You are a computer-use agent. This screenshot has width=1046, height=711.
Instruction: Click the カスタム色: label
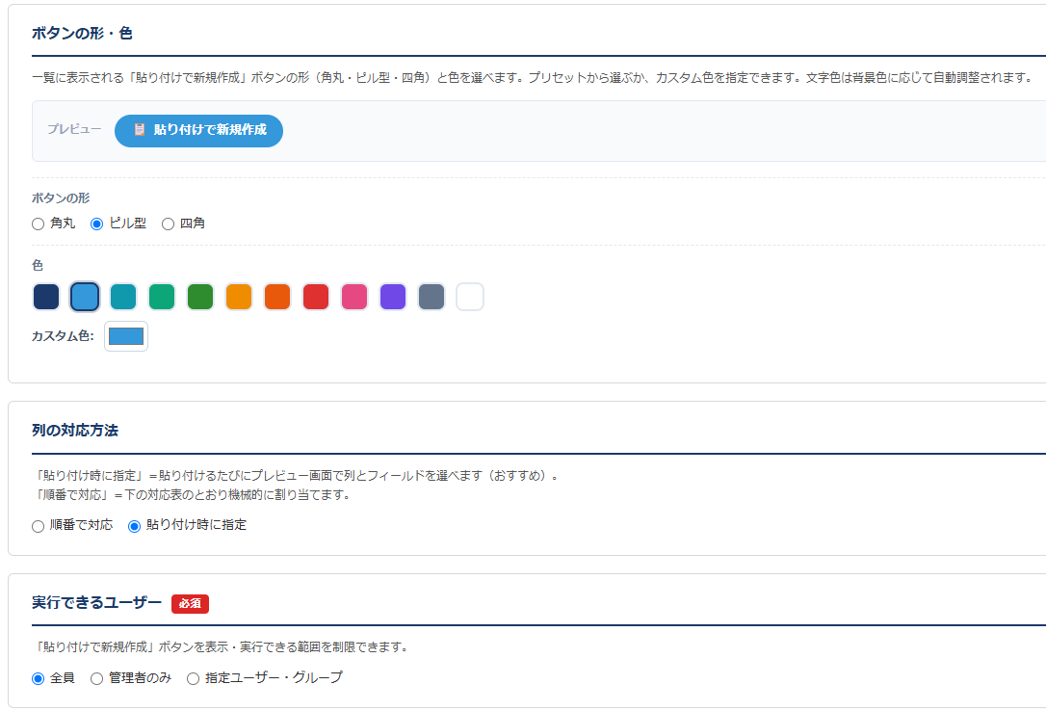(63, 336)
